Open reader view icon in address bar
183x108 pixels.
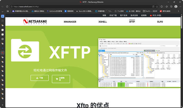(153, 7)
